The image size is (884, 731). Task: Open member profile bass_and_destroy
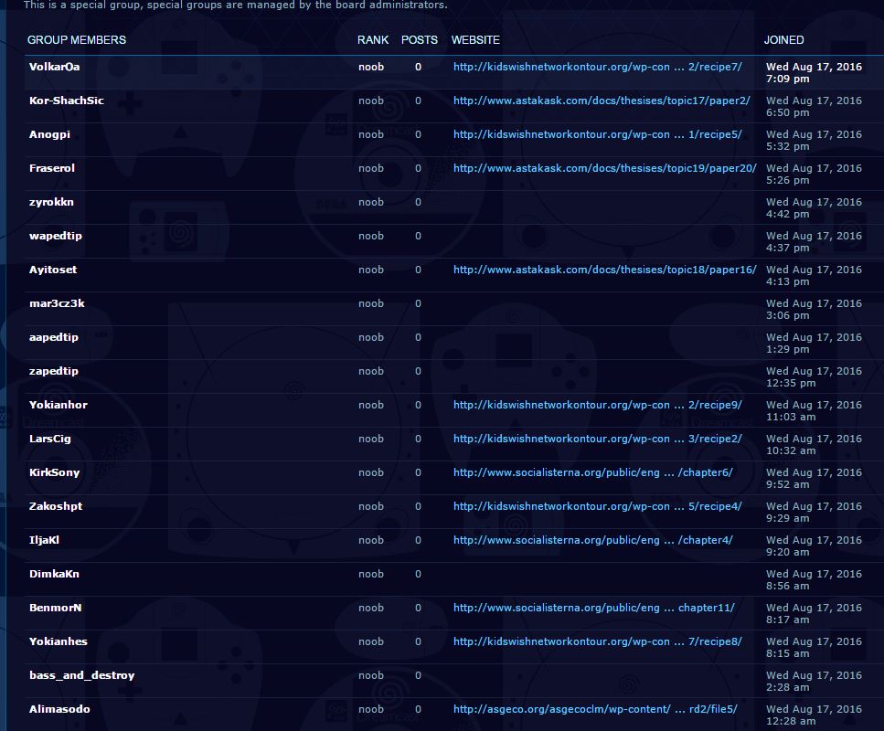pyautogui.click(x=81, y=676)
